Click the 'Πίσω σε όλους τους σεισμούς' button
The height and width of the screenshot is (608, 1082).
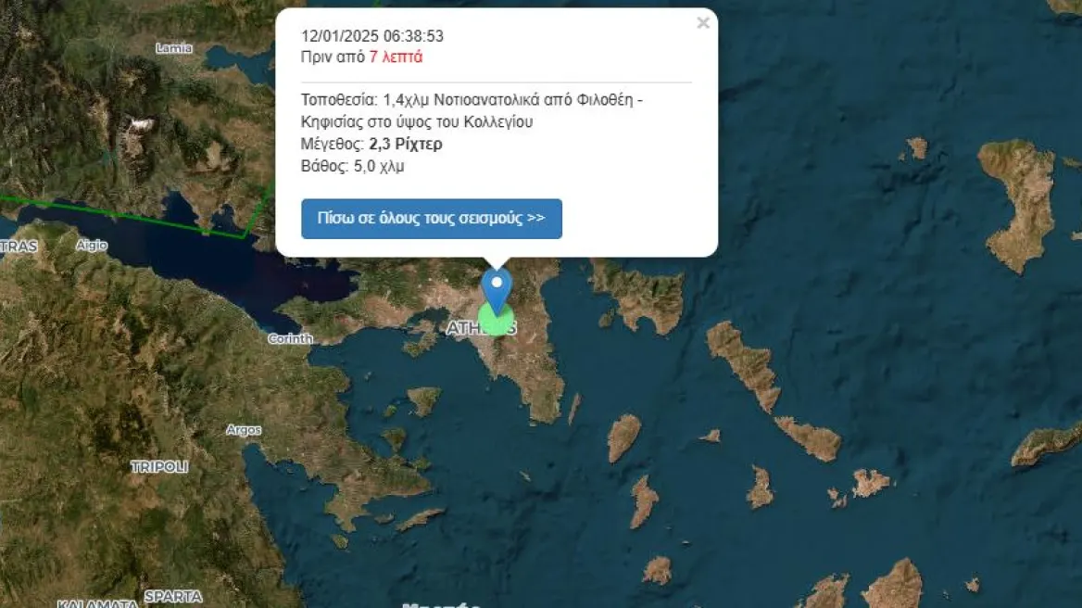tap(431, 219)
